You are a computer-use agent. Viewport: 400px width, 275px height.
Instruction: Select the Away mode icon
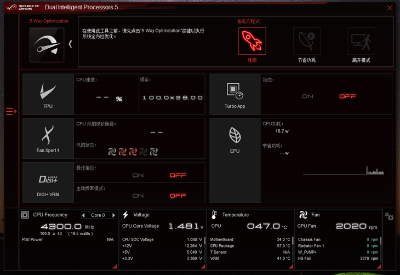pos(361,41)
